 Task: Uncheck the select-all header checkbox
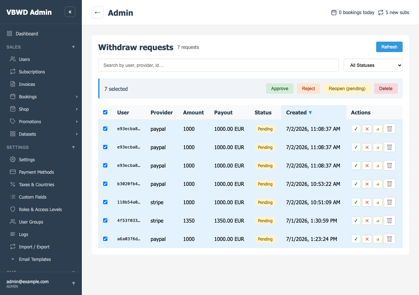pyautogui.click(x=105, y=112)
